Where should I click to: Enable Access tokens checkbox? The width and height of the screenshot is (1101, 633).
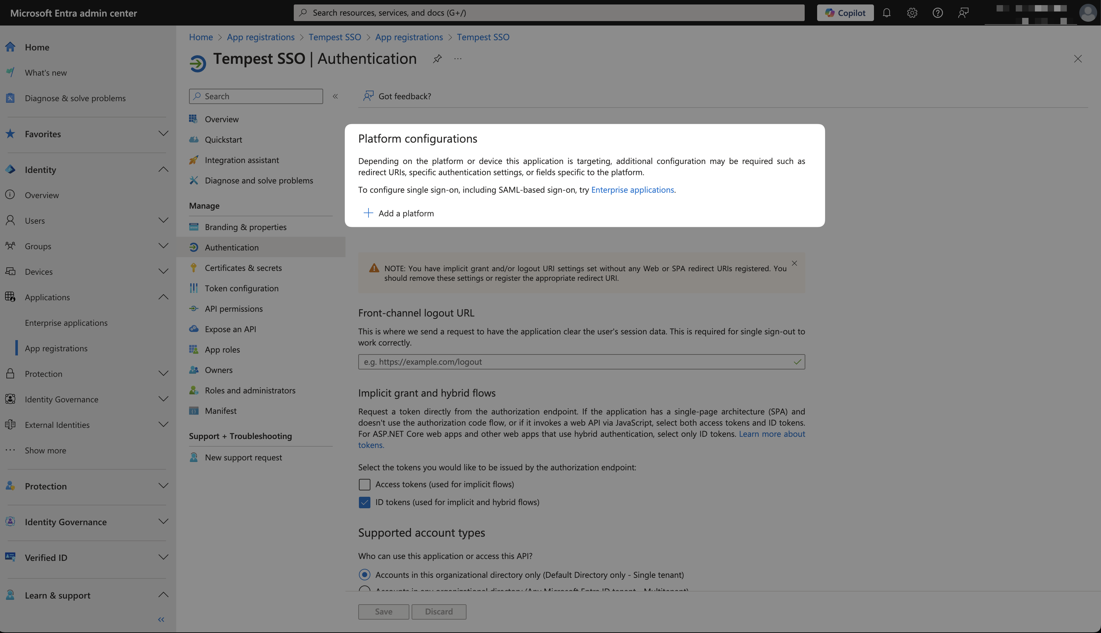[365, 484]
